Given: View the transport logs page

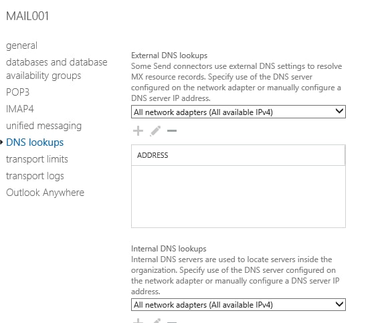Looking at the screenshot, I should (x=35, y=176).
